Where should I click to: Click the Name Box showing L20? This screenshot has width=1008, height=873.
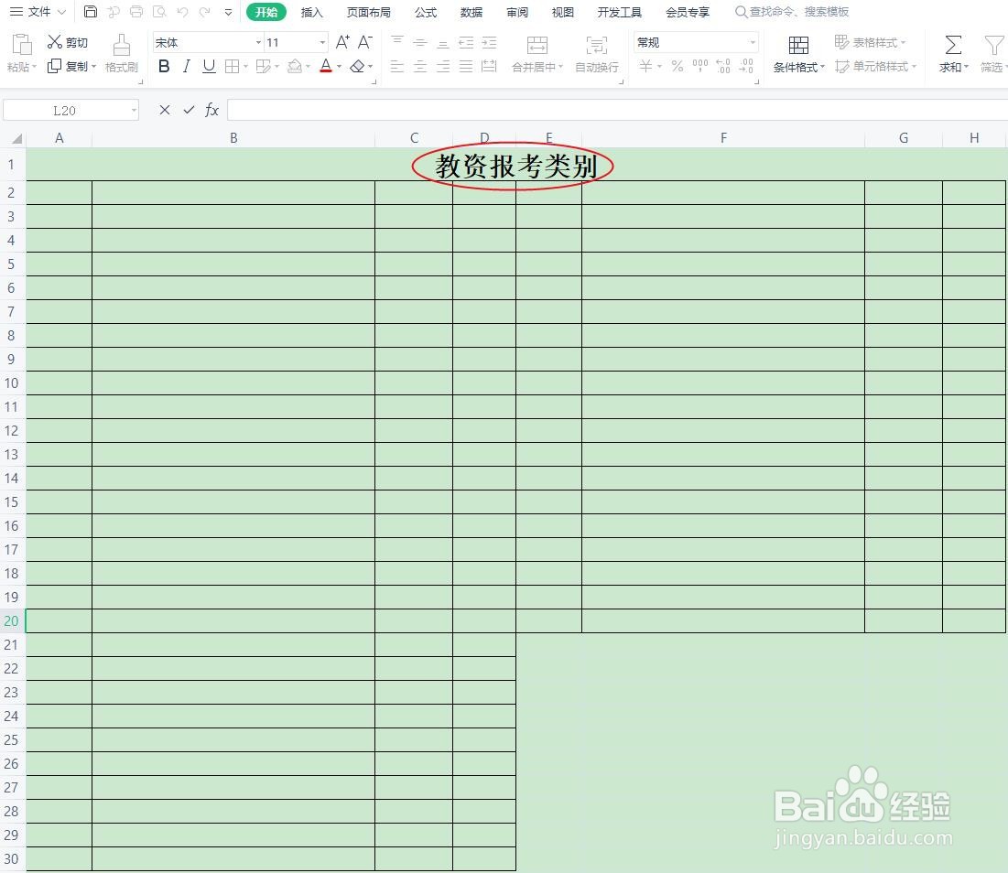(x=64, y=110)
